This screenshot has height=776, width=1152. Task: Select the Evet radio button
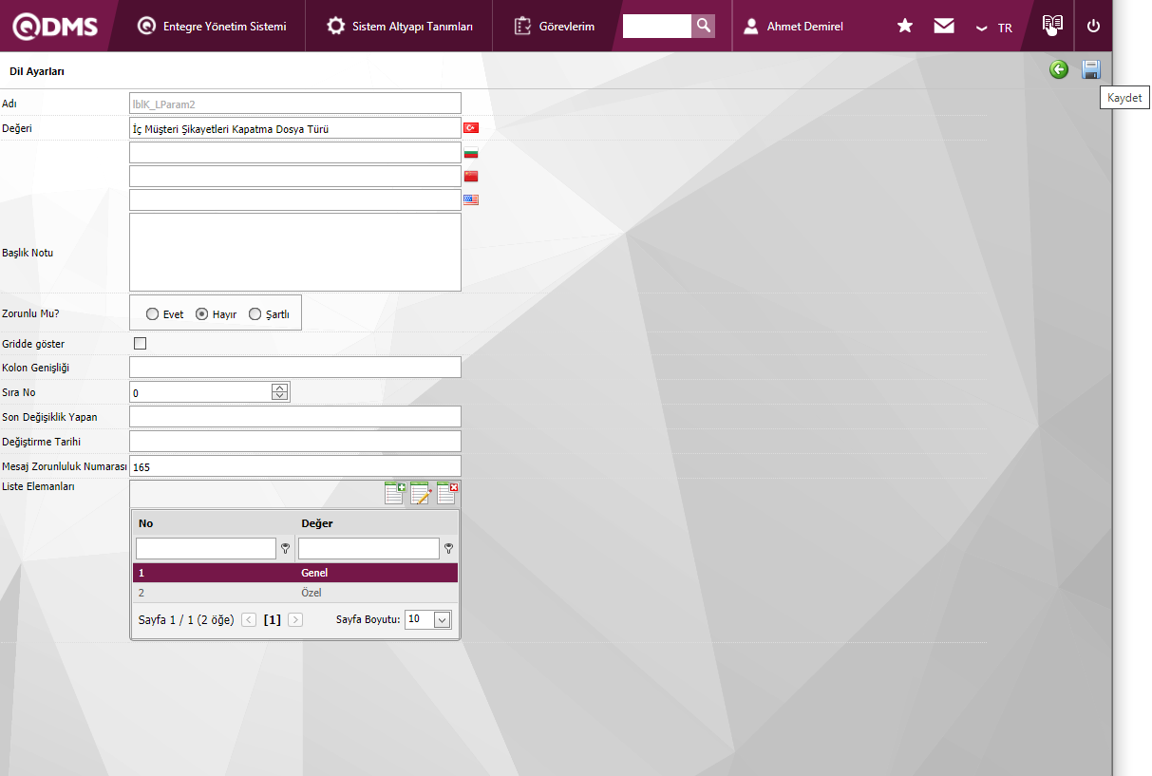coord(152,314)
